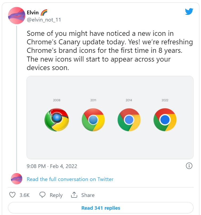
Task: Click the Share text label
Action: pyautogui.click(x=88, y=195)
